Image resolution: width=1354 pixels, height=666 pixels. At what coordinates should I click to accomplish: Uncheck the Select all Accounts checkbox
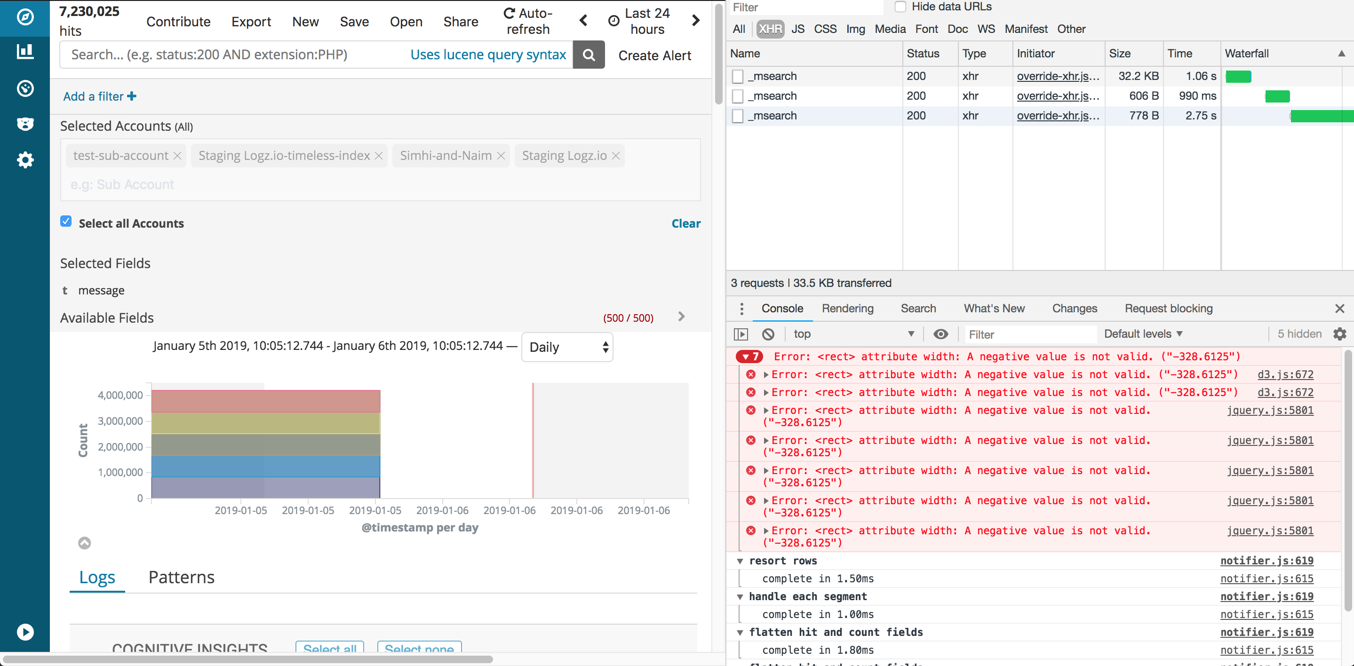click(x=66, y=222)
